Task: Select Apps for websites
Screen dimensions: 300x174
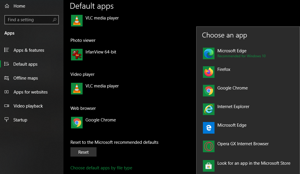Action: [30, 92]
